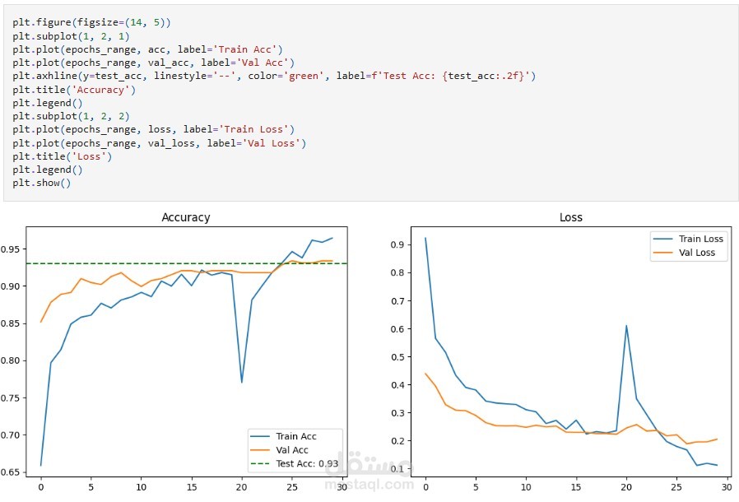The image size is (739, 502).
Task: Click the line plotting 'Val Loss'
Action: point(160,143)
